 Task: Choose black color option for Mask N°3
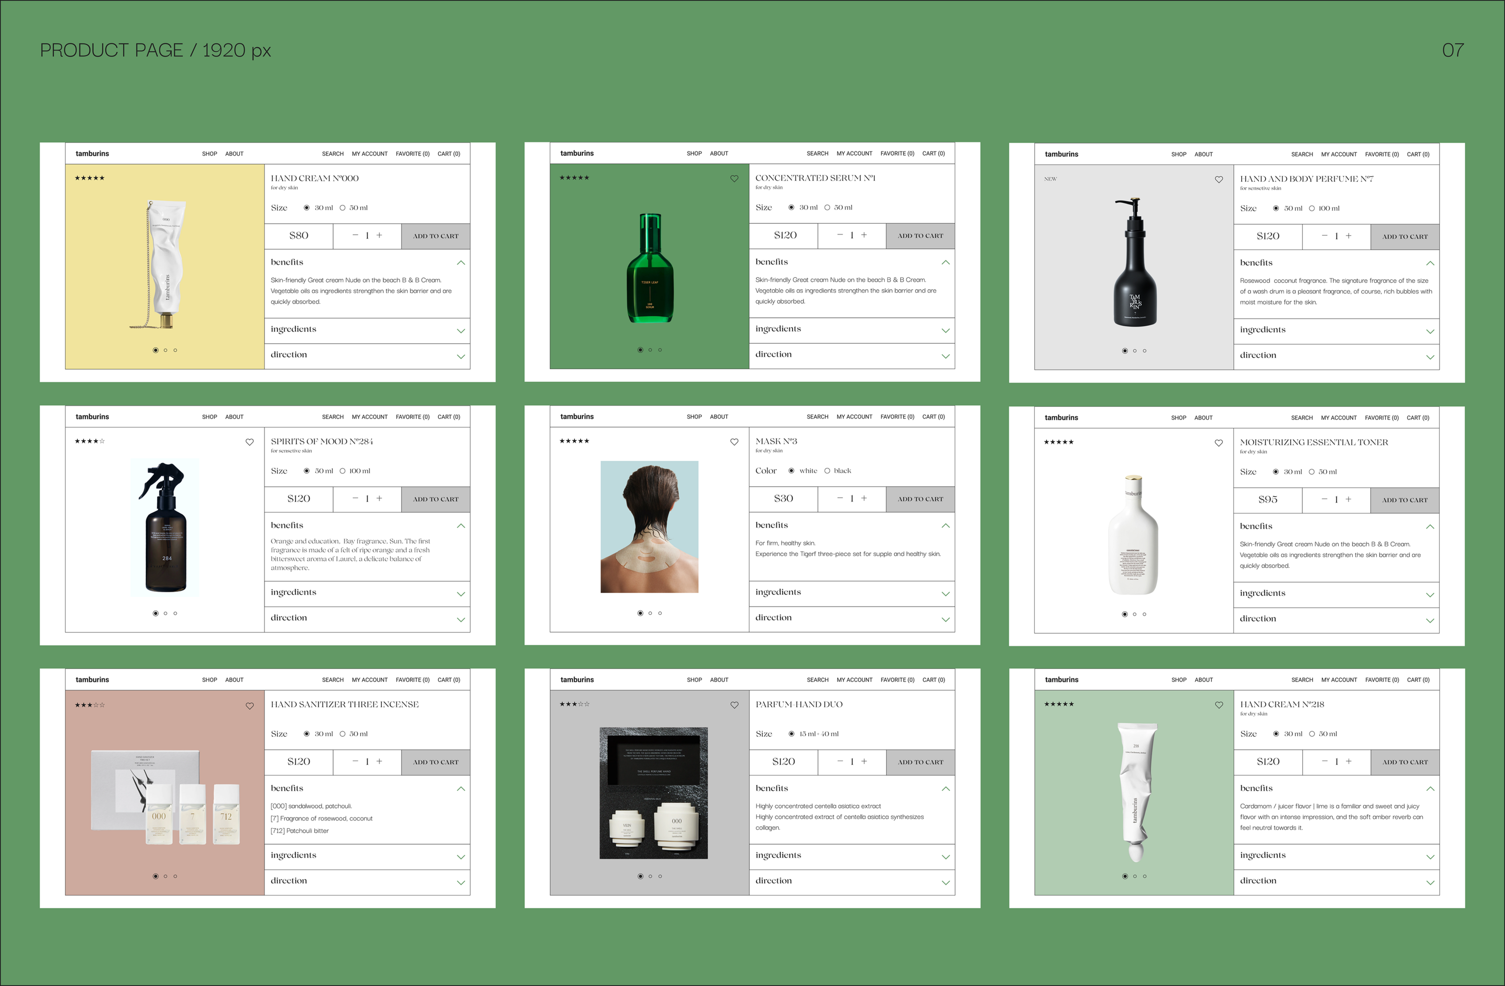[x=827, y=471]
